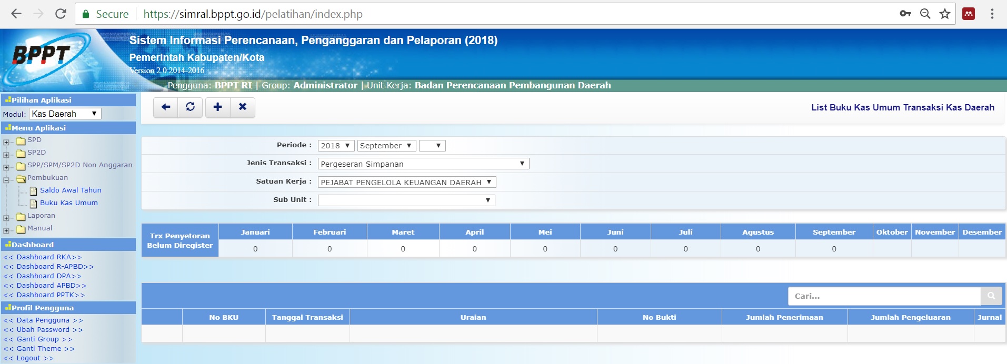The image size is (1007, 364).
Task: Open the Satuan Kerja dropdown
Action: 407,182
